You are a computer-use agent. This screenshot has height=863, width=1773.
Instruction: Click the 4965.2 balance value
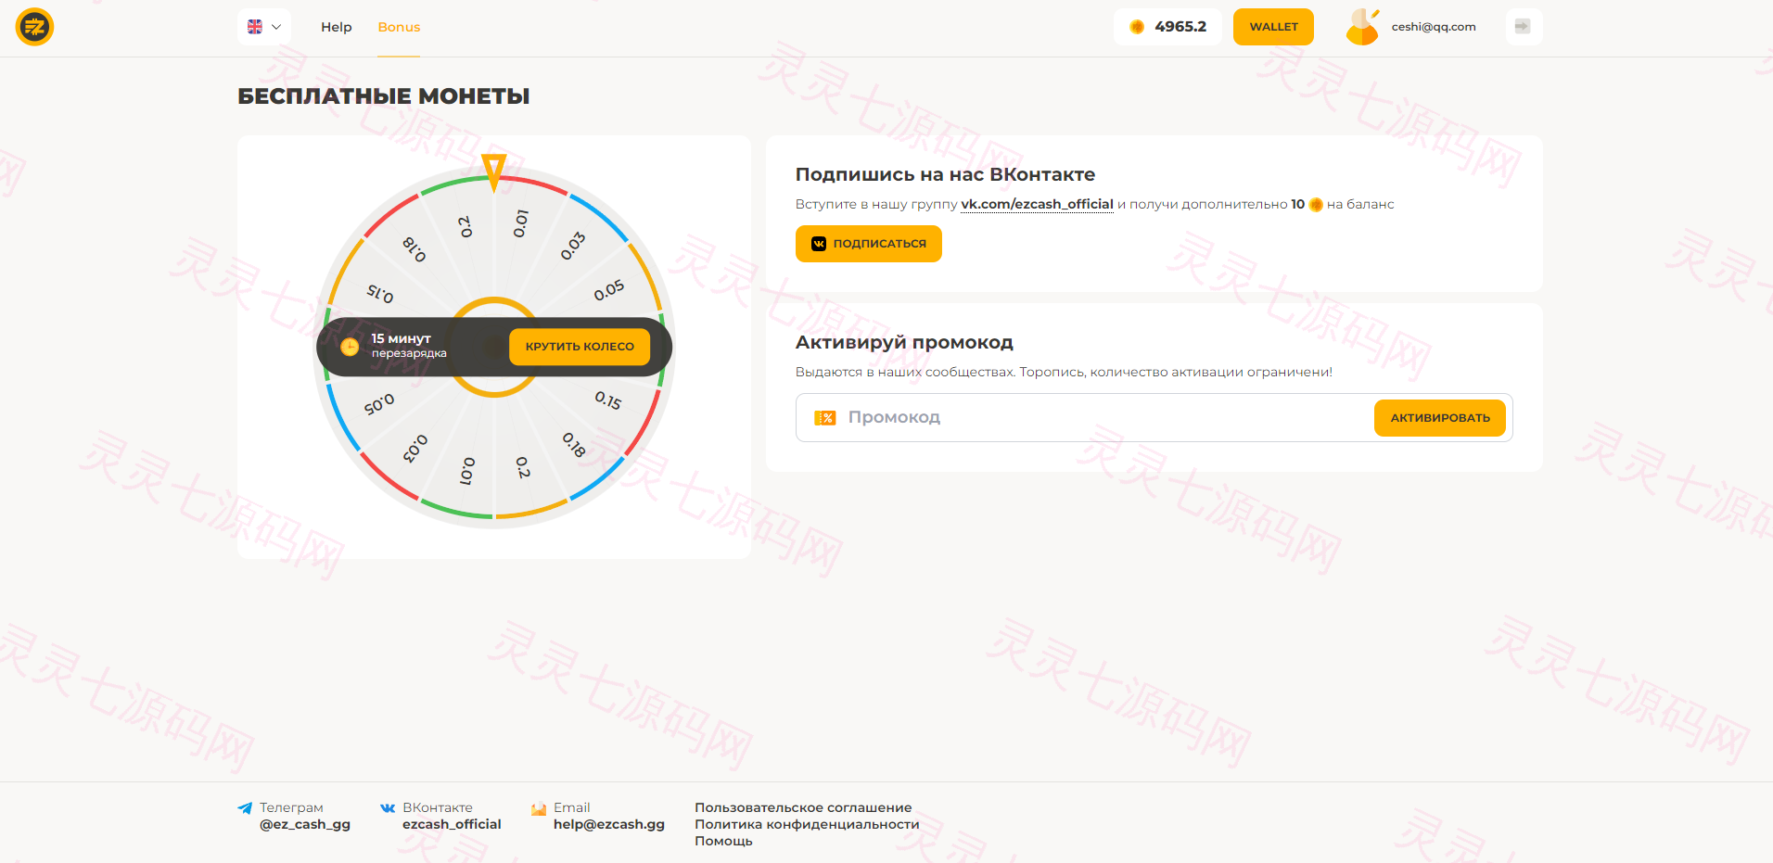click(1180, 27)
